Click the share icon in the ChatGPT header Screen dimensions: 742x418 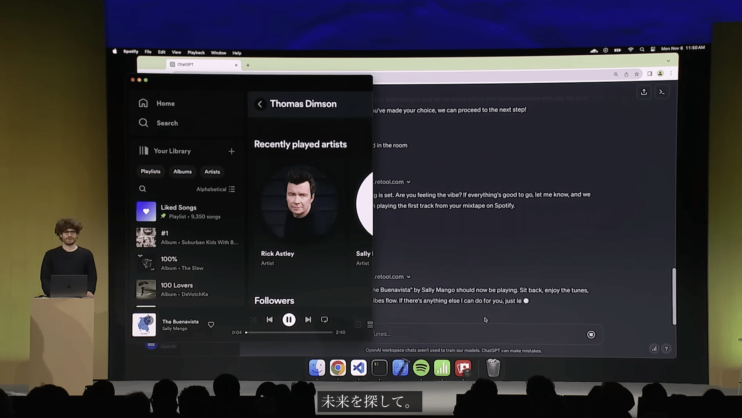644,92
